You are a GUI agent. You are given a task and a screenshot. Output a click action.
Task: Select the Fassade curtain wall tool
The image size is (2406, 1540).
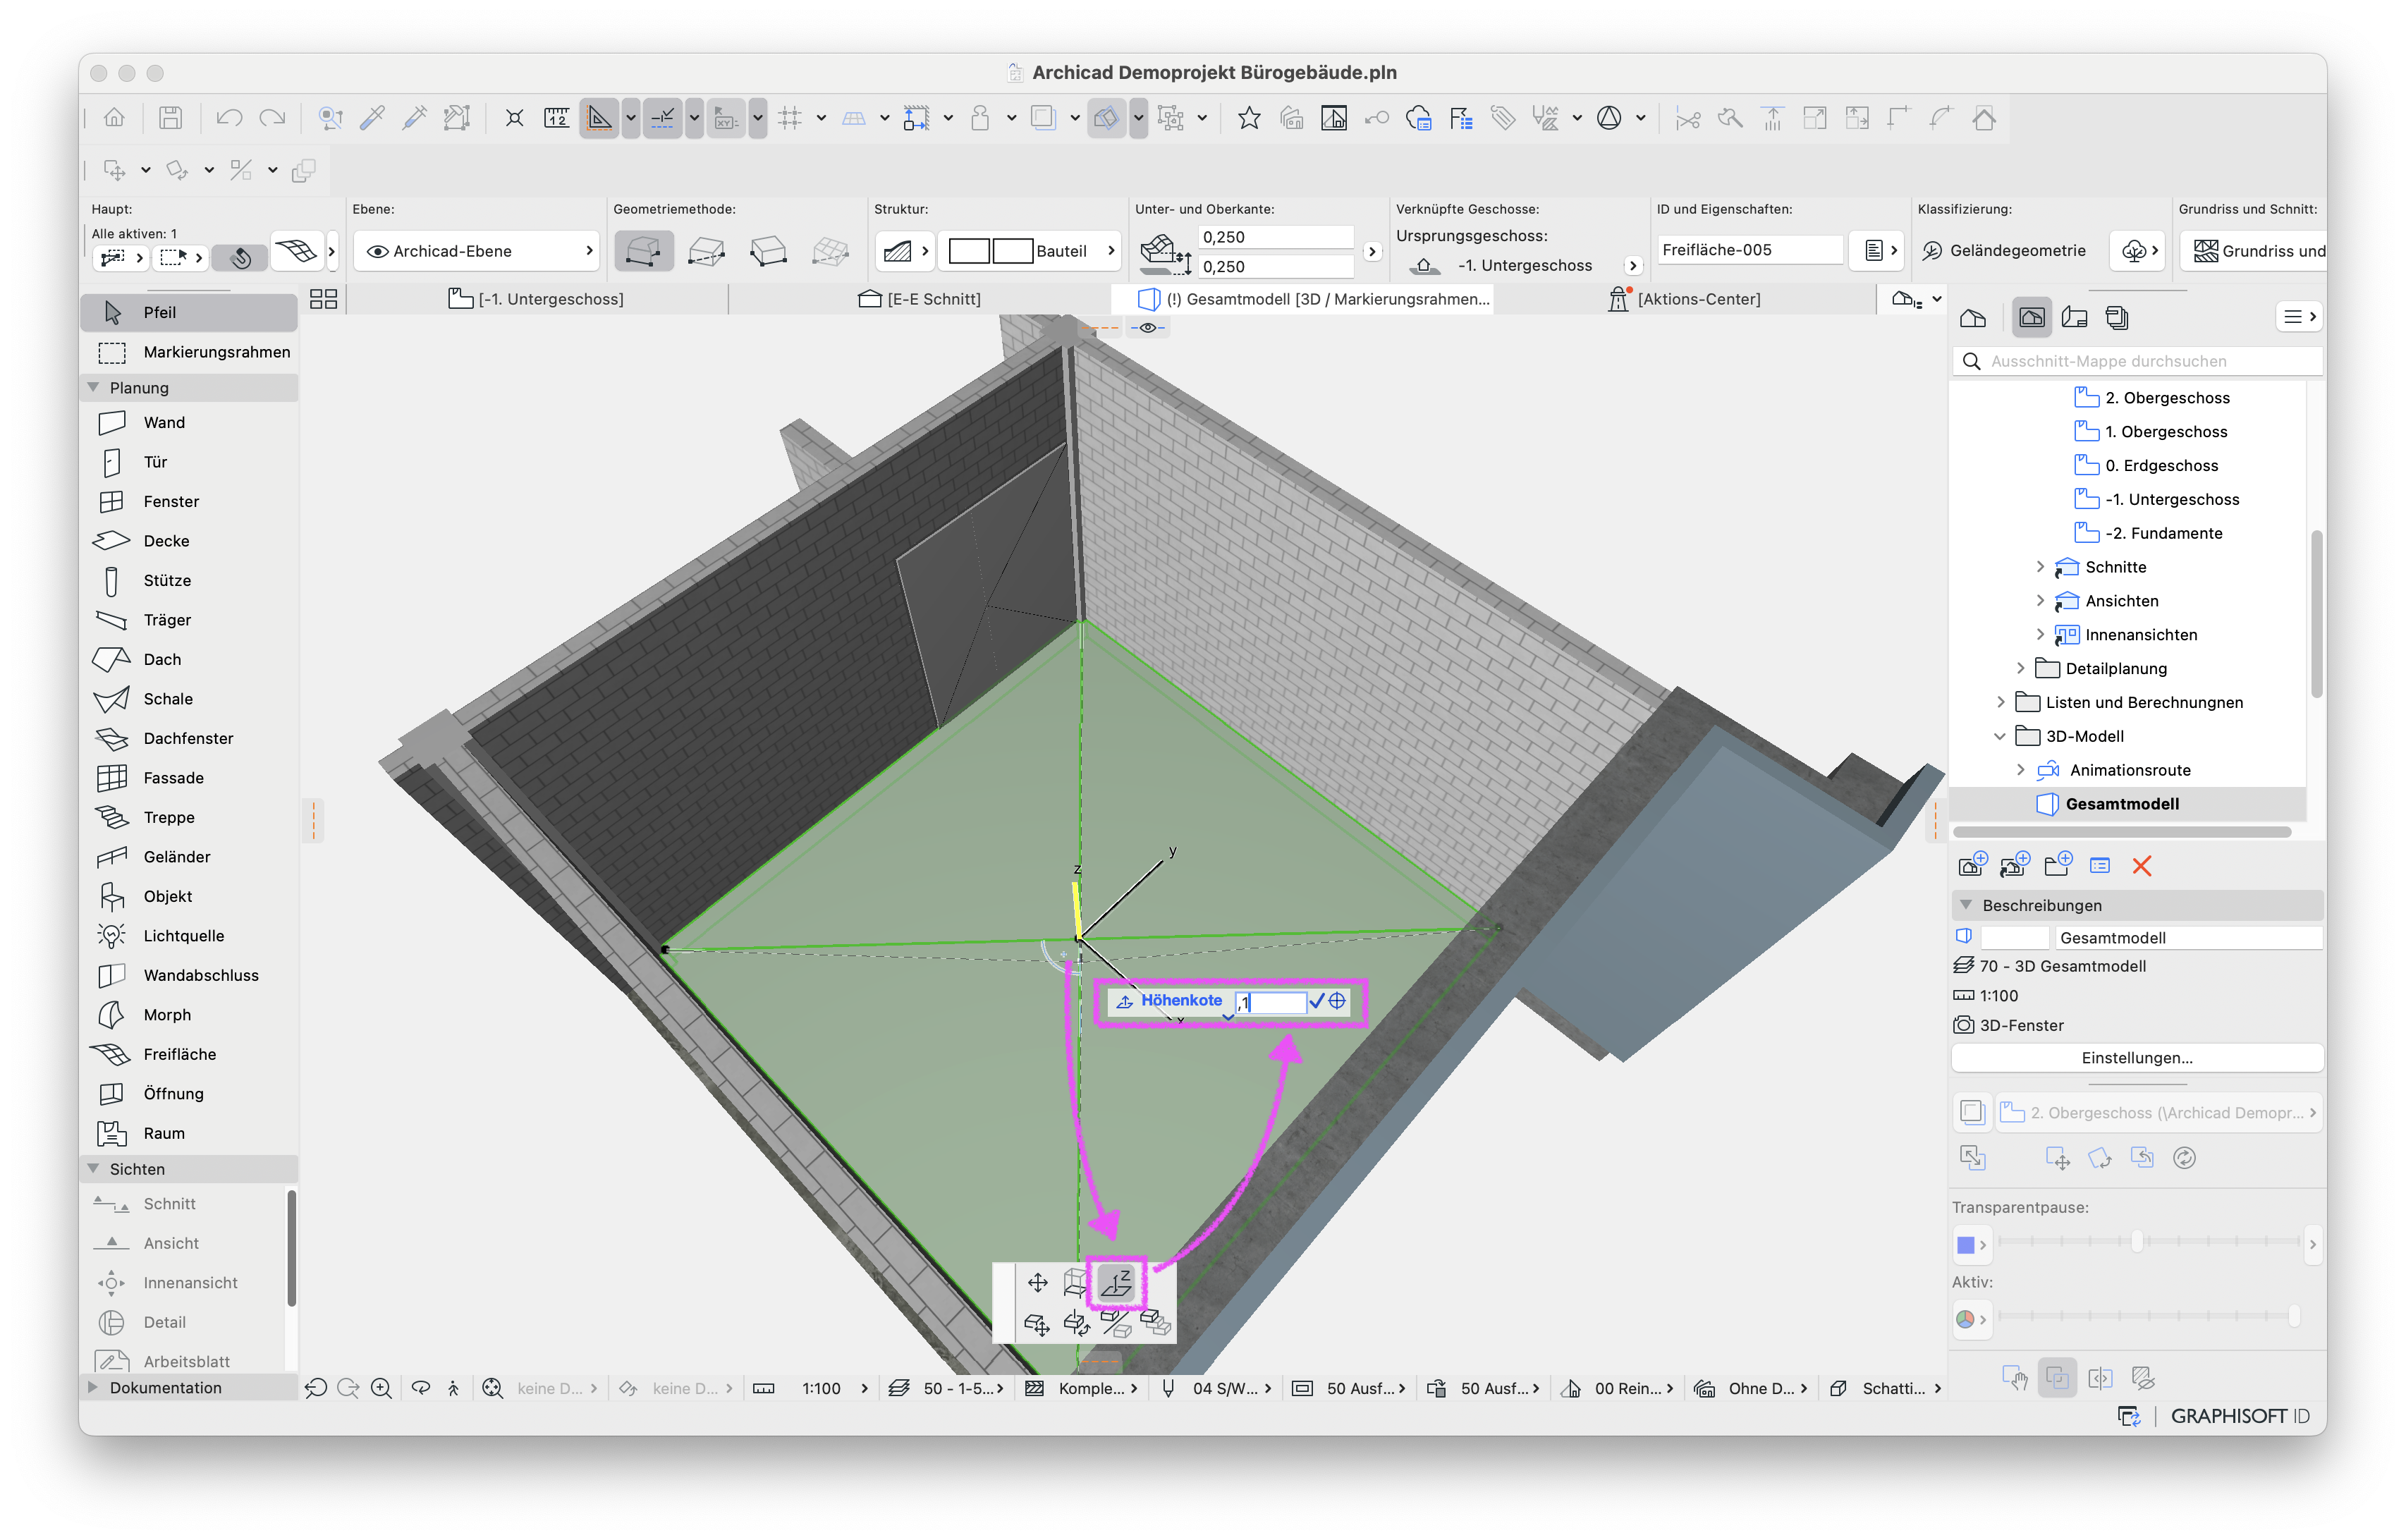189,778
